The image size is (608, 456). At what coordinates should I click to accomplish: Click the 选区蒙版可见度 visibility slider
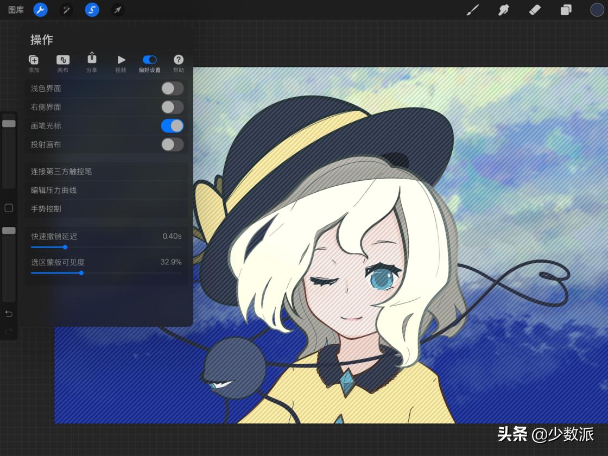click(81, 273)
